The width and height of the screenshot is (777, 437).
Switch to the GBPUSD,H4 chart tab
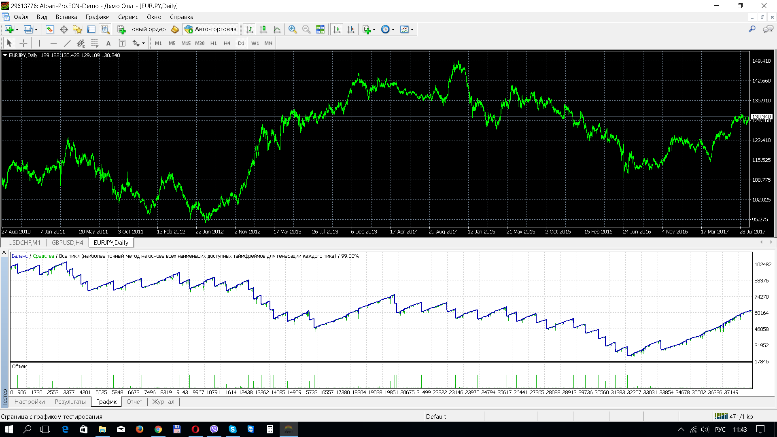tap(67, 242)
